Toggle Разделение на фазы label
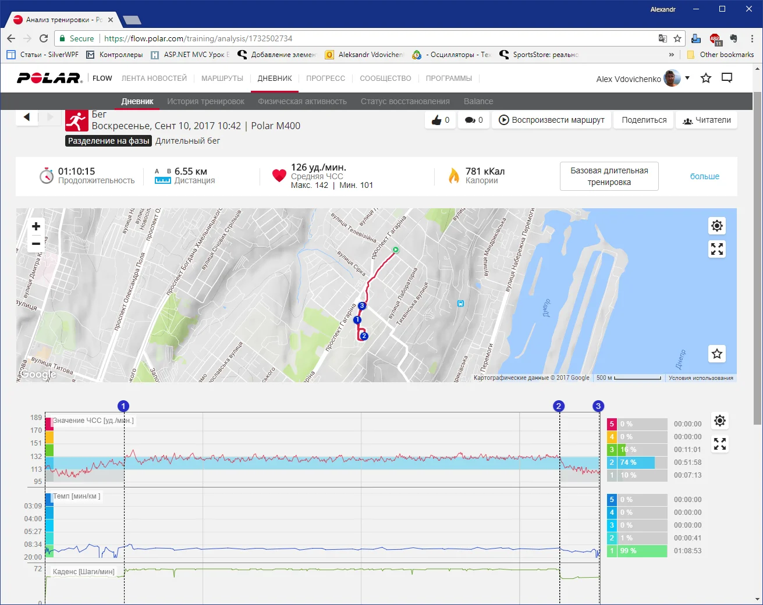The width and height of the screenshot is (763, 605). click(x=109, y=141)
